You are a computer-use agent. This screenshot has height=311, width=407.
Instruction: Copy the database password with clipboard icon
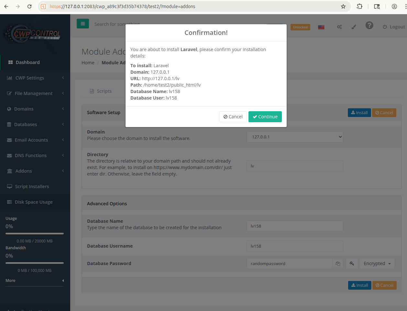[x=338, y=264]
